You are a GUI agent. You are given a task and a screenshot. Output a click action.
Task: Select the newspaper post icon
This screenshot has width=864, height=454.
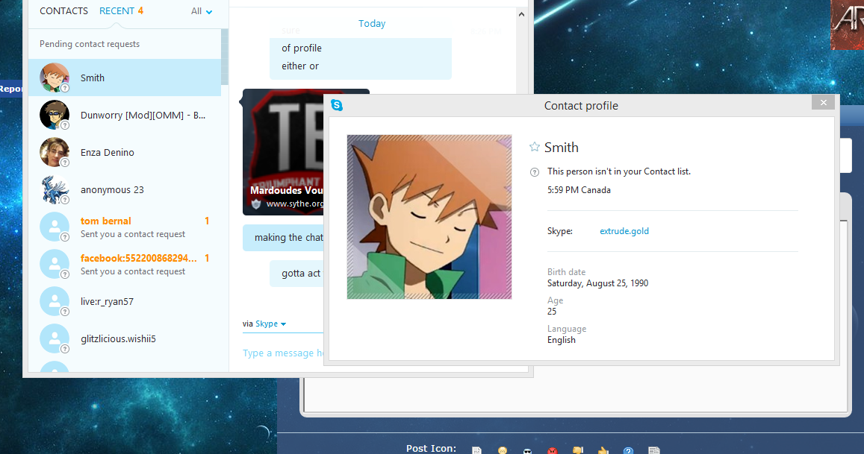click(653, 451)
